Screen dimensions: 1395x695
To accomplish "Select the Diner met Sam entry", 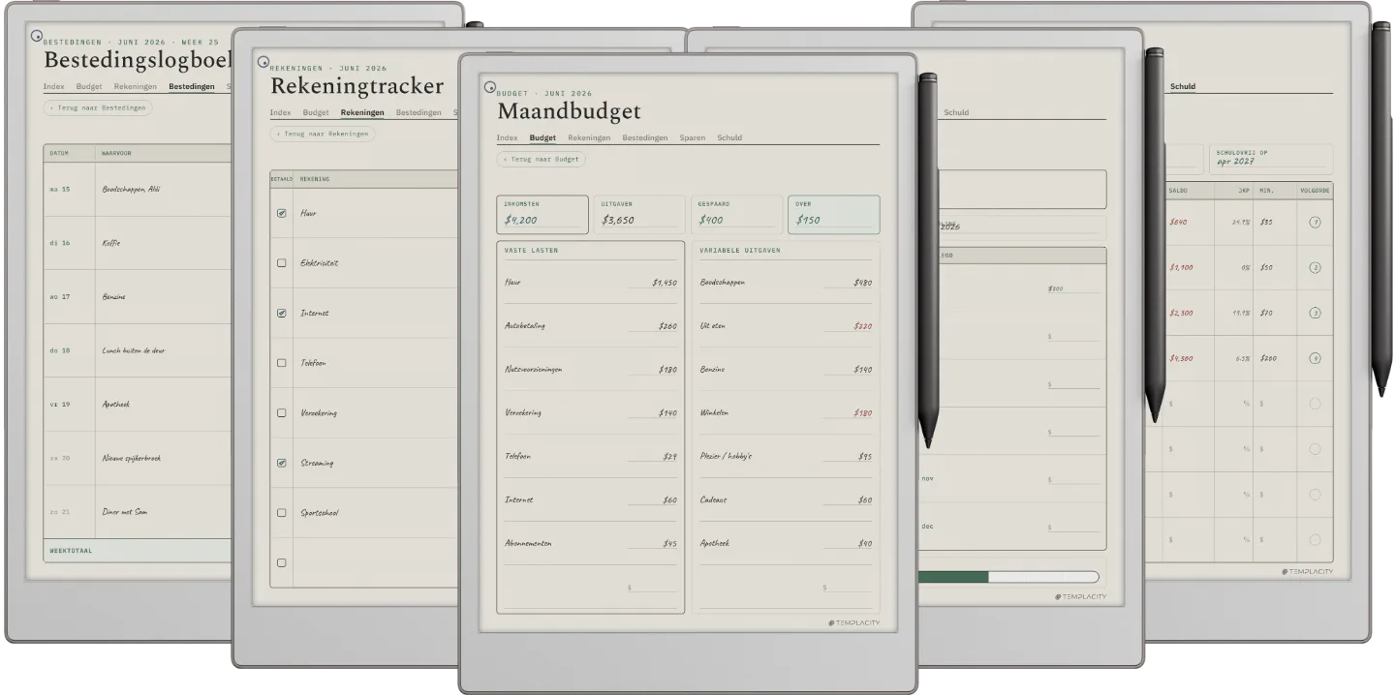I will click(125, 512).
